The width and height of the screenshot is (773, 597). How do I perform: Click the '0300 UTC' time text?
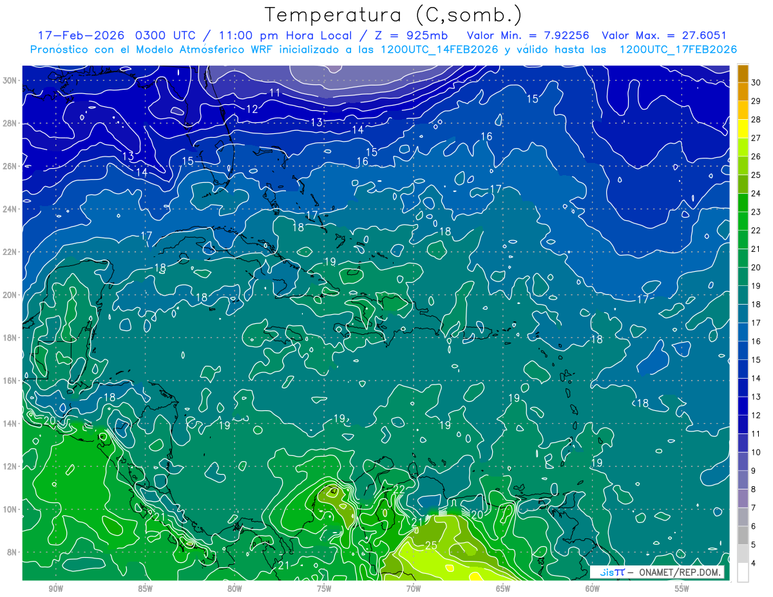(166, 35)
